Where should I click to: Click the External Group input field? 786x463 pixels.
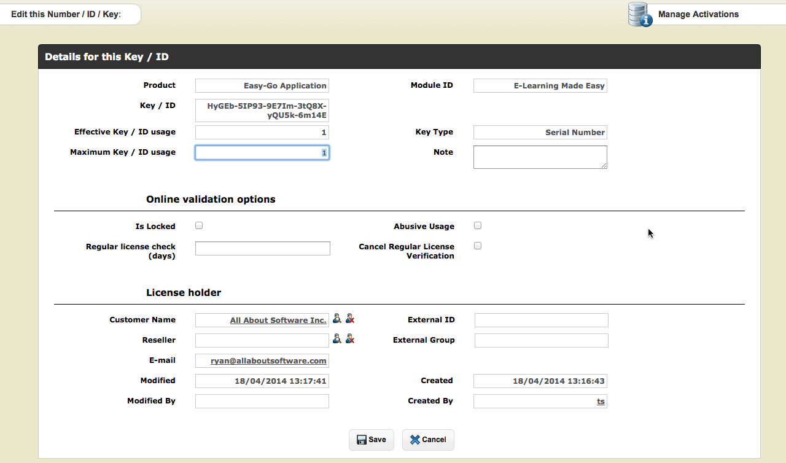coord(541,340)
